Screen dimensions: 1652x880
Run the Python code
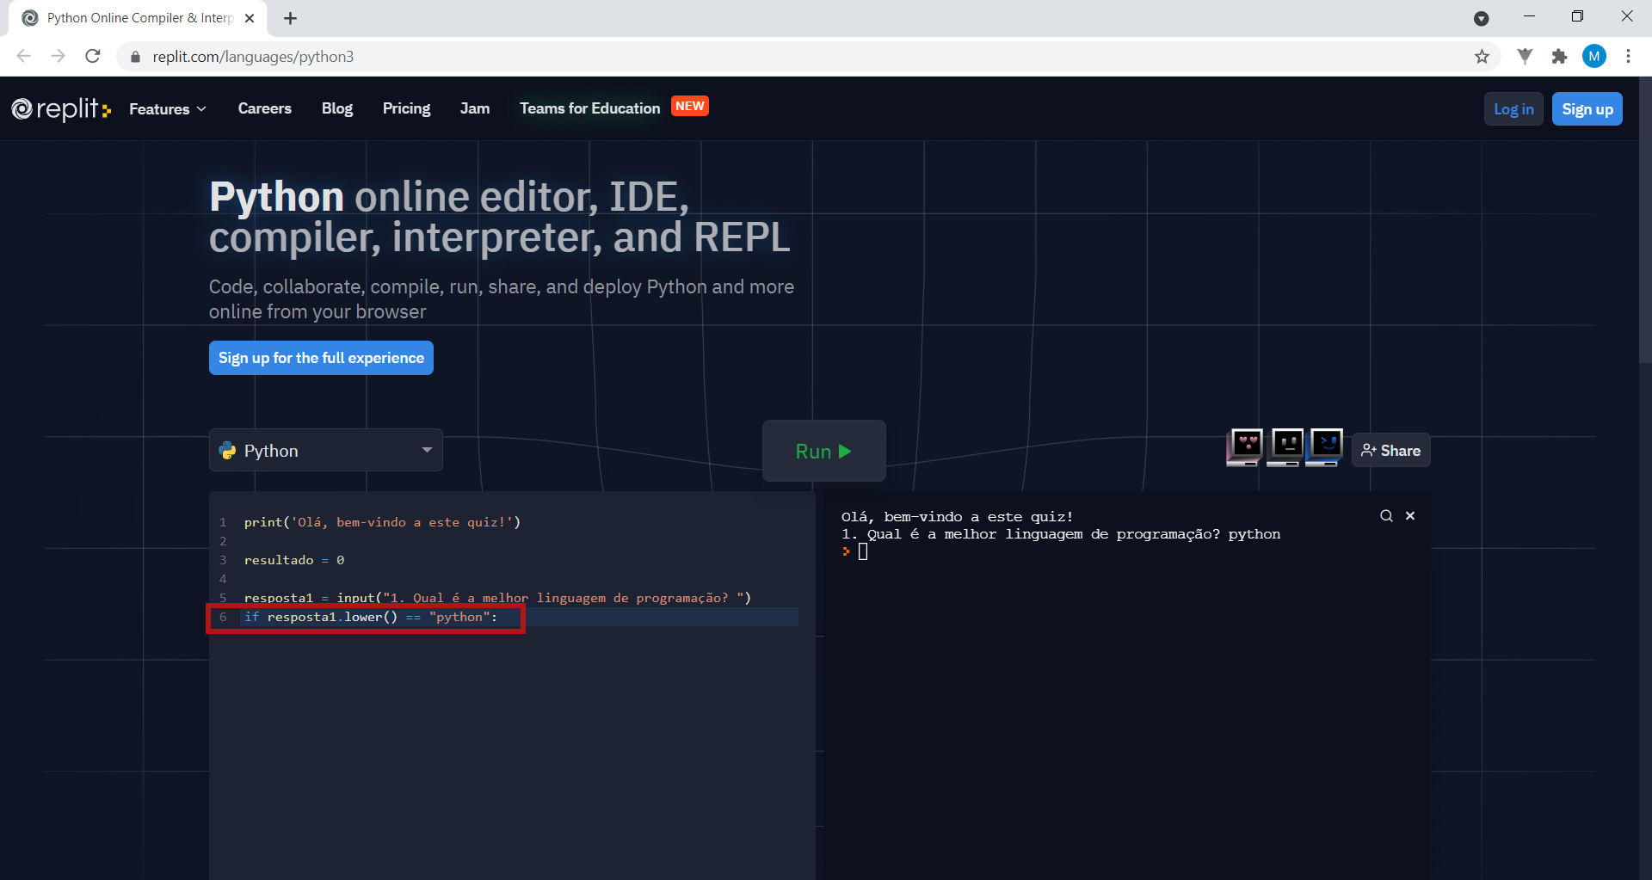pyautogui.click(x=823, y=451)
